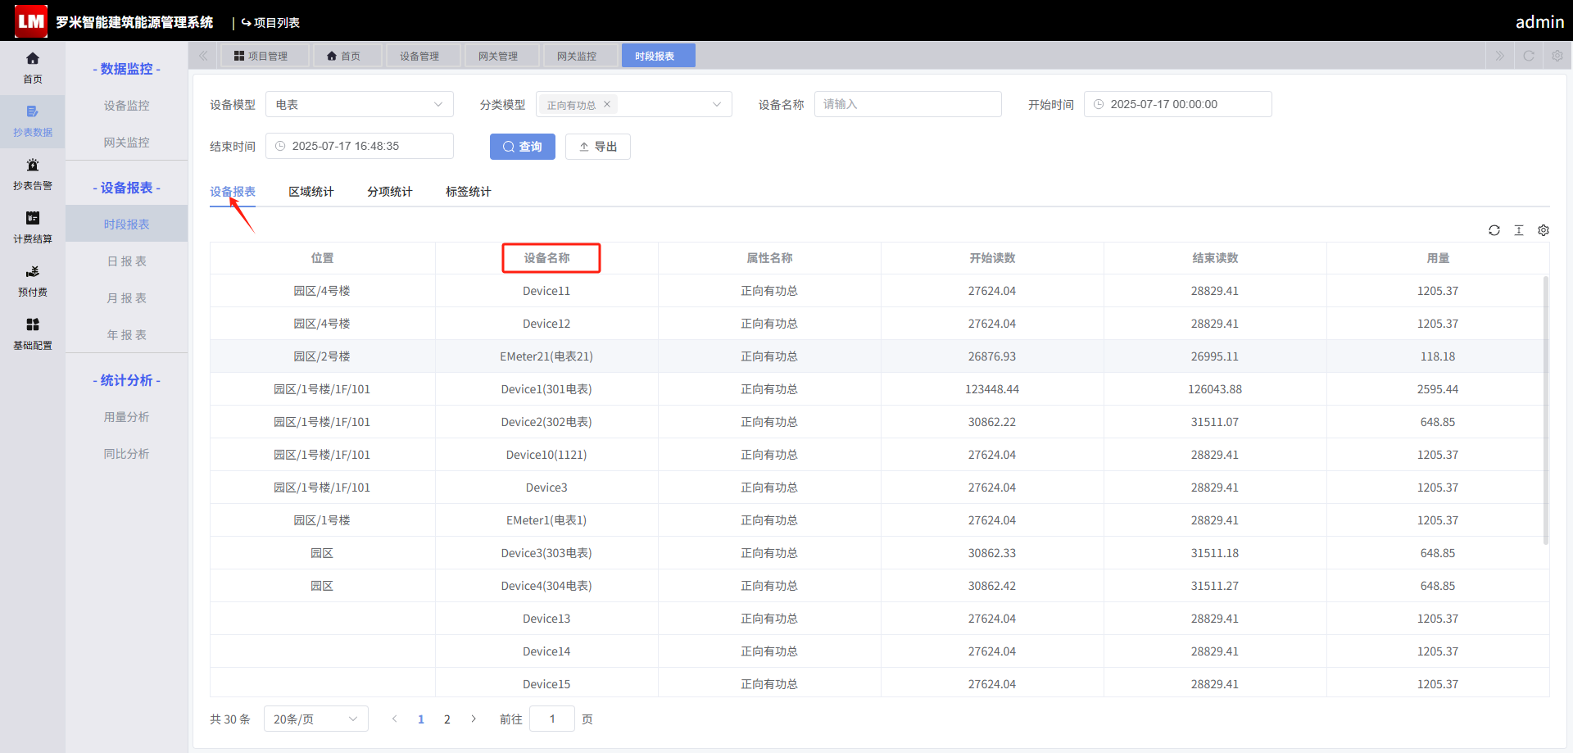Screen dimensions: 1573x753
Task: Expand the 分类模型 dropdown arrow
Action: pyautogui.click(x=717, y=104)
